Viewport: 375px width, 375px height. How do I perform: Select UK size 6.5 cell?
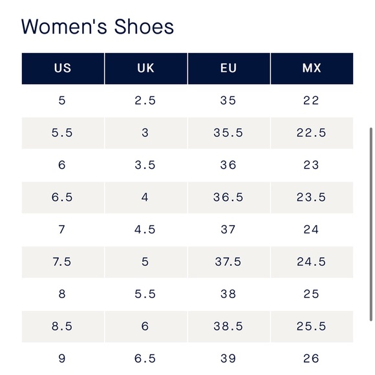[146, 359]
